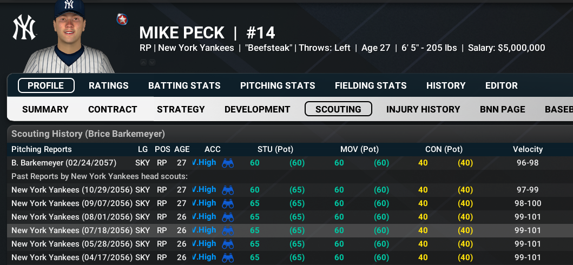
Task: Click binoculars icon on 09/07/2056 report
Action: click(x=228, y=203)
